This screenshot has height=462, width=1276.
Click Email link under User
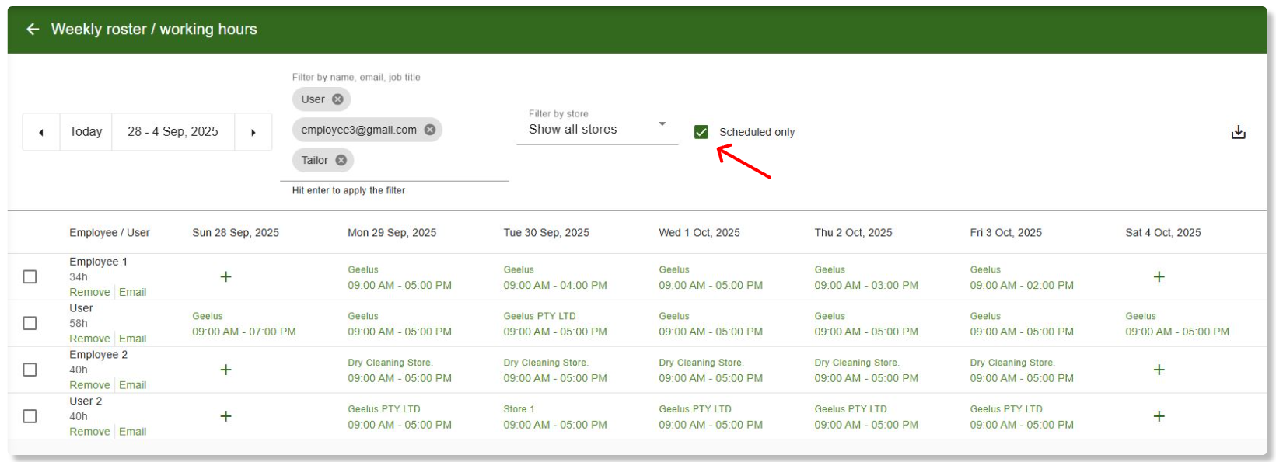(132, 339)
